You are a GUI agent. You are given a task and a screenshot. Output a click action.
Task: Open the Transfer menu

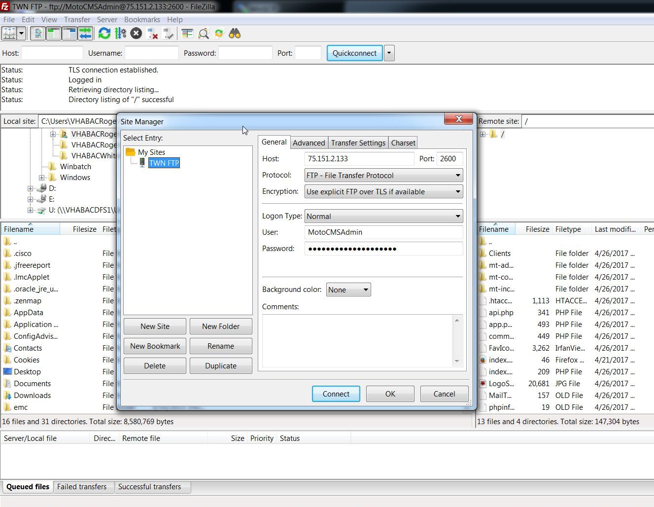coord(77,20)
